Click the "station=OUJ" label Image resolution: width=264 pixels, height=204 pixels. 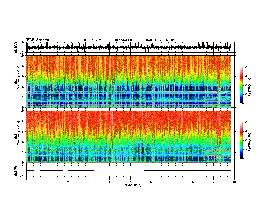click(123, 40)
